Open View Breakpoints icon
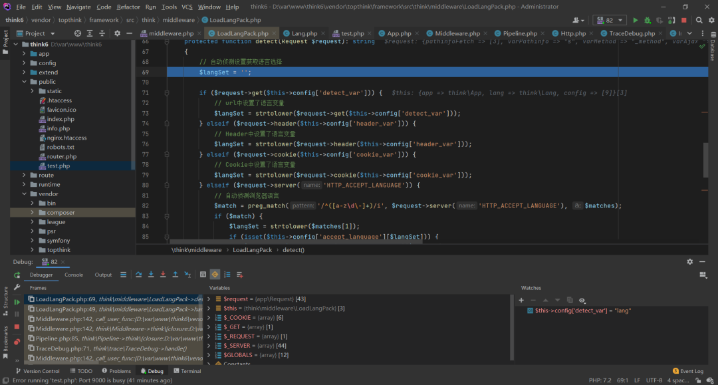Viewport: 718px width, 385px height. point(17,342)
